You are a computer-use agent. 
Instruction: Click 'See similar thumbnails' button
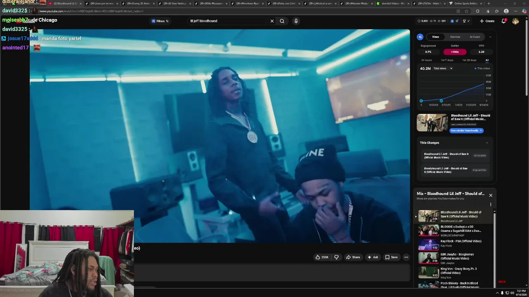pyautogui.click(x=466, y=130)
